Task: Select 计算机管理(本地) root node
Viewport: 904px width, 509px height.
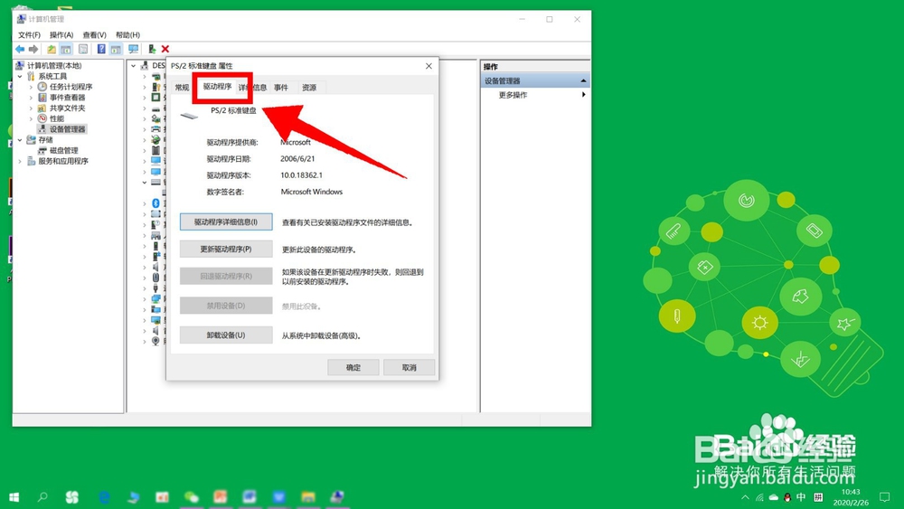Action: (54, 66)
